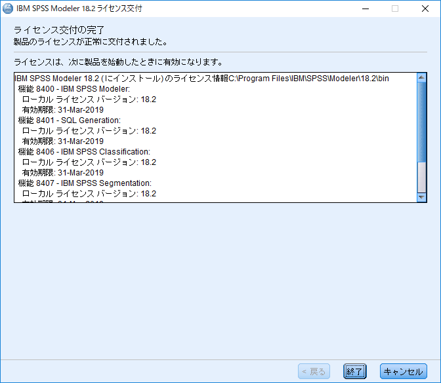Select the line '機能 8400 - IBM SPSS Modeler:'

(74, 89)
